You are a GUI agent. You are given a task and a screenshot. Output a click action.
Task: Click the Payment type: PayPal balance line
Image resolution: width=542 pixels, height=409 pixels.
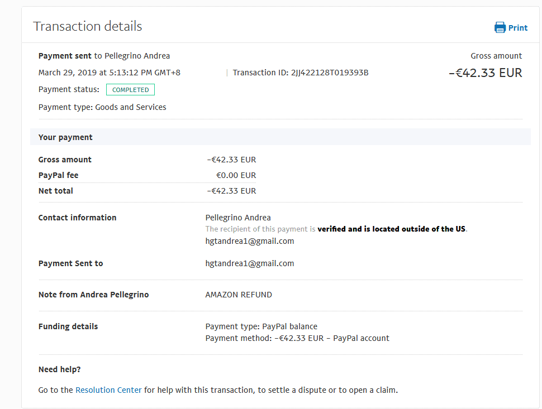(262, 326)
